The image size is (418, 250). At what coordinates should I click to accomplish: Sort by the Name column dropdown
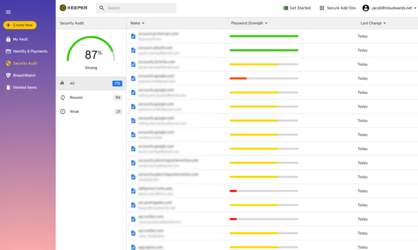(x=144, y=23)
